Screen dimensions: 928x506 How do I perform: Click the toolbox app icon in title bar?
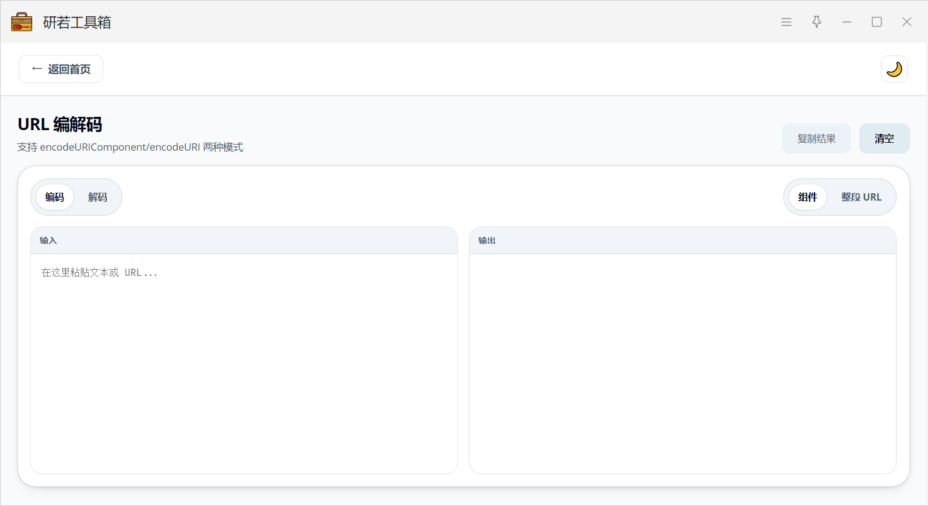click(22, 22)
